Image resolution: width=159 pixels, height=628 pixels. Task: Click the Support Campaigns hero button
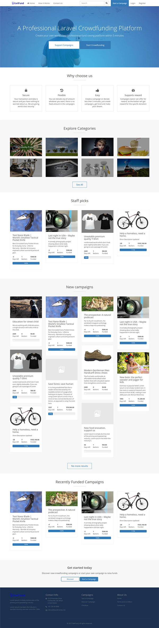coord(64,45)
